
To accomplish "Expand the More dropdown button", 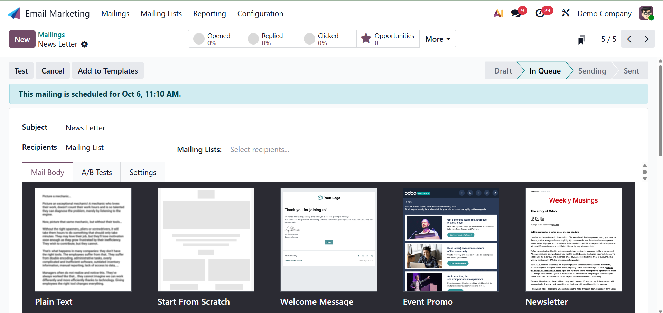I will coord(438,39).
